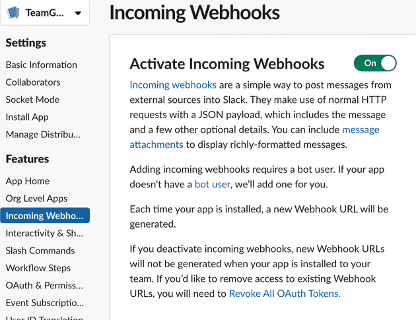Click Revoke All OAuth Tokens link
Image resolution: width=416 pixels, height=320 pixels.
285,294
